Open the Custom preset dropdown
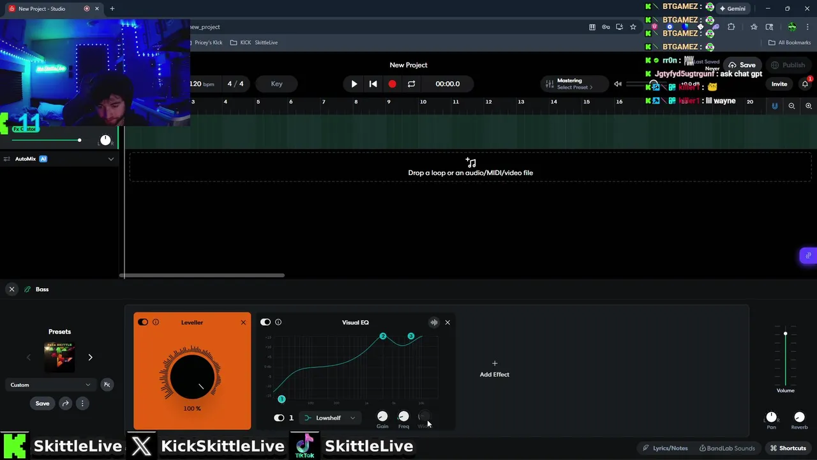Viewport: 817px width, 460px height. coord(50,385)
